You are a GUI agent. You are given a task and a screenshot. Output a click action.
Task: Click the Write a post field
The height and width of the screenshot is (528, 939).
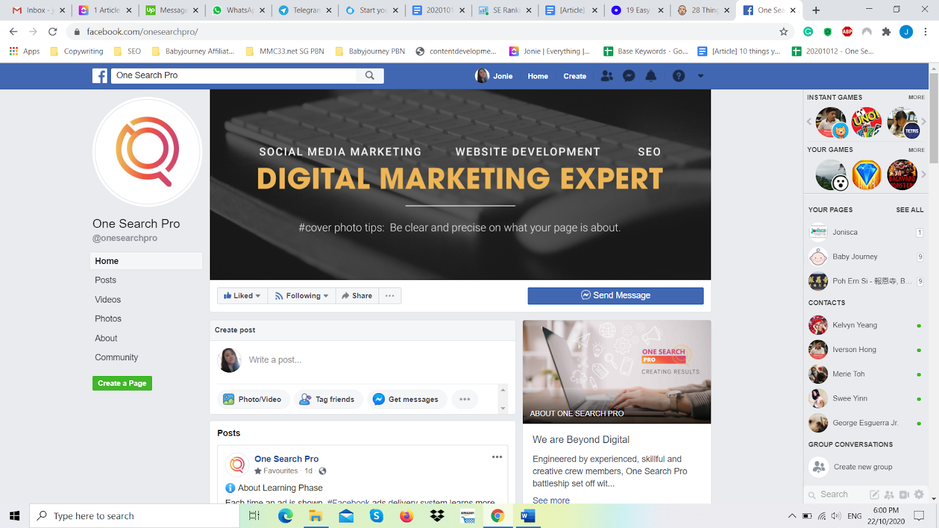point(275,360)
